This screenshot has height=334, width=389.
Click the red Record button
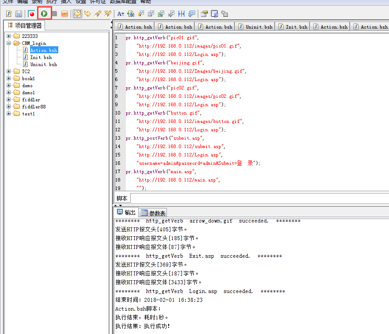click(32, 14)
